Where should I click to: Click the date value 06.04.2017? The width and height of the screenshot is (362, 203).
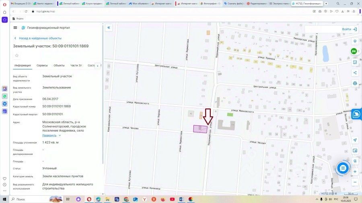pos(50,99)
